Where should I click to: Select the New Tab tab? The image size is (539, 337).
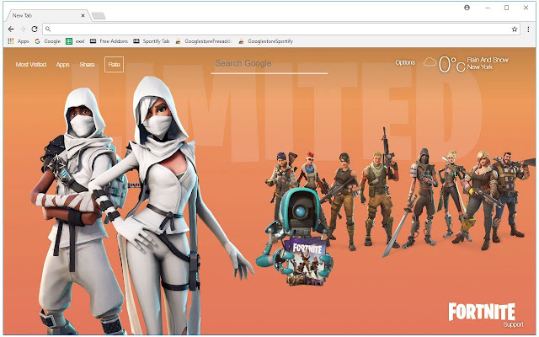coord(48,15)
